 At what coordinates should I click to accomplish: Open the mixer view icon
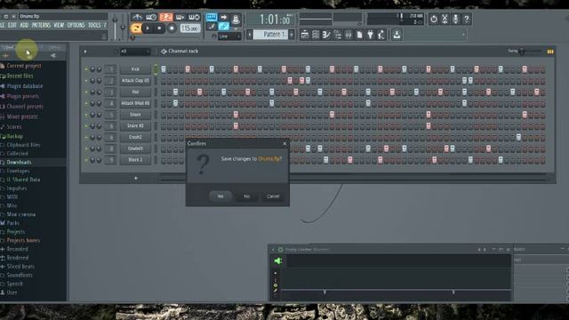click(x=349, y=35)
